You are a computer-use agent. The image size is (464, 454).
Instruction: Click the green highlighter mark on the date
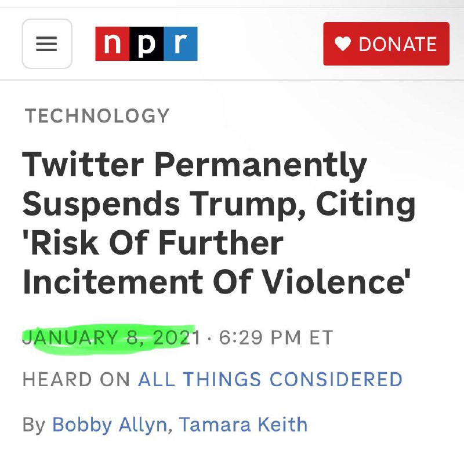tap(108, 340)
